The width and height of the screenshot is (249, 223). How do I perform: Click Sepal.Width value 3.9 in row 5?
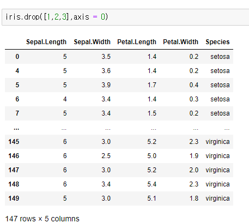tap(106, 85)
